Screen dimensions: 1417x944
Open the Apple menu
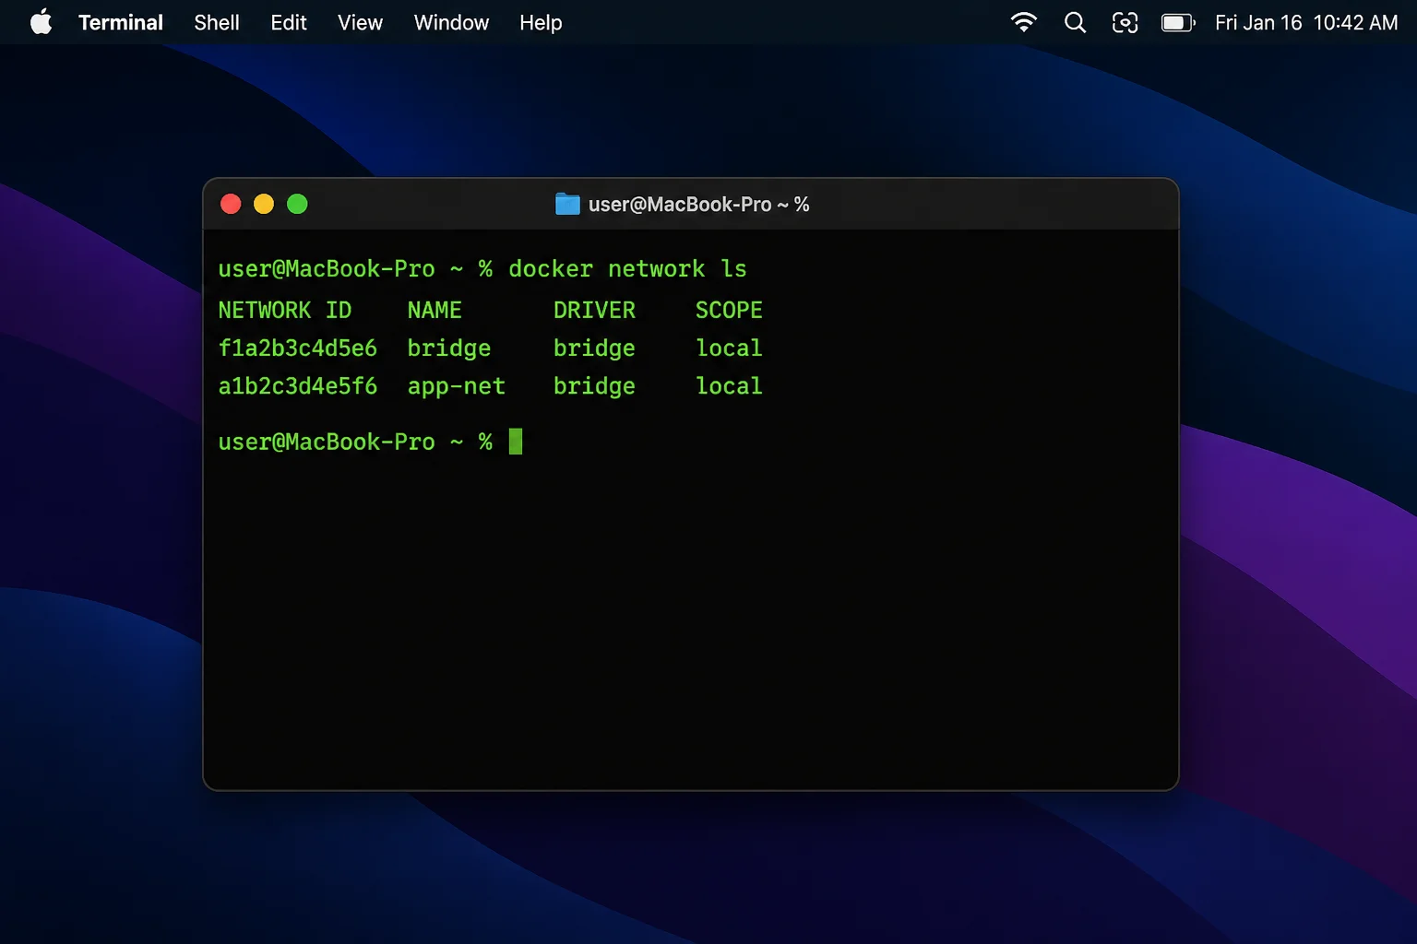coord(41,22)
